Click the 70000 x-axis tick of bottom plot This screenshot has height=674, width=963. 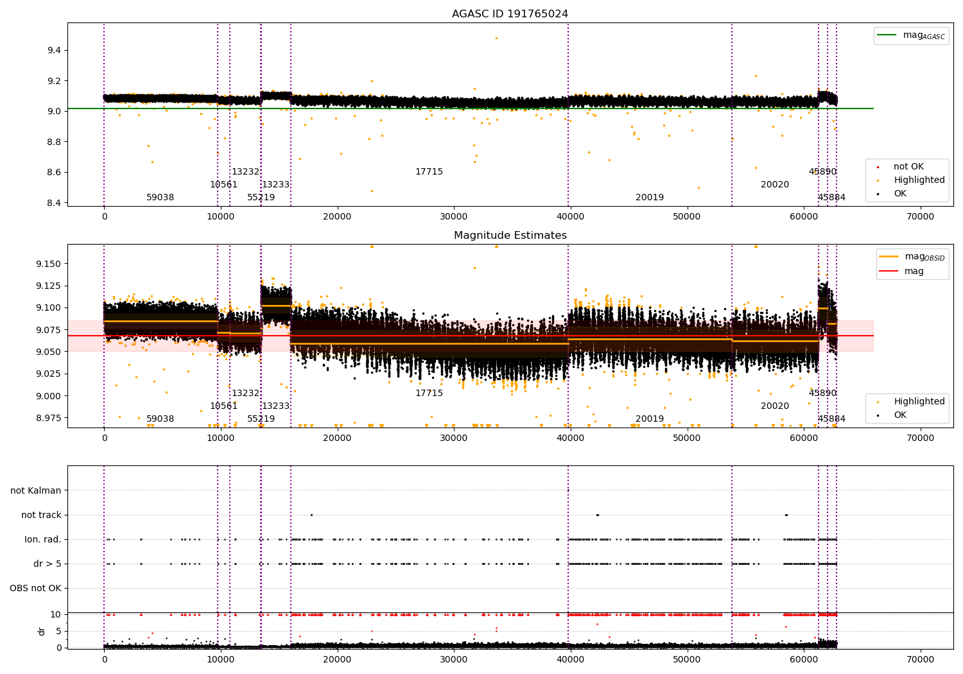tap(920, 659)
